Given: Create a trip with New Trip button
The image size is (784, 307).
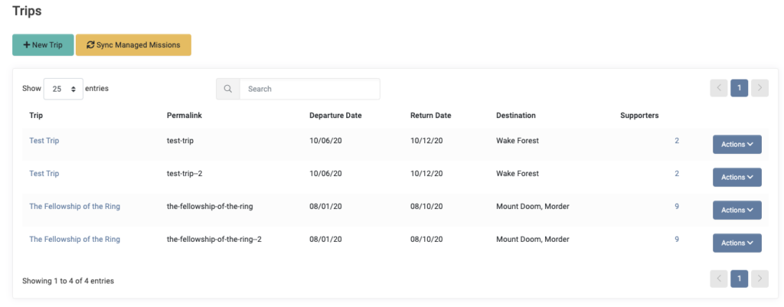Looking at the screenshot, I should (43, 45).
